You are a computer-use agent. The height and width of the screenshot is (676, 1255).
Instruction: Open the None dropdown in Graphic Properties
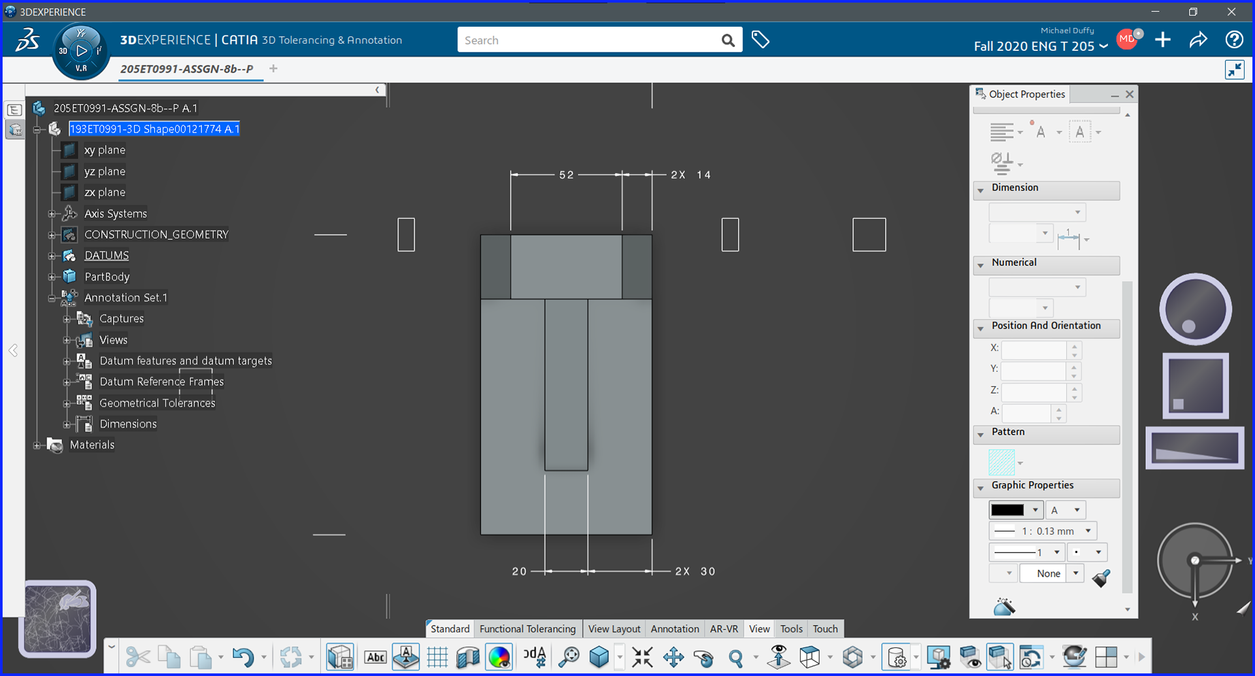coord(1075,573)
